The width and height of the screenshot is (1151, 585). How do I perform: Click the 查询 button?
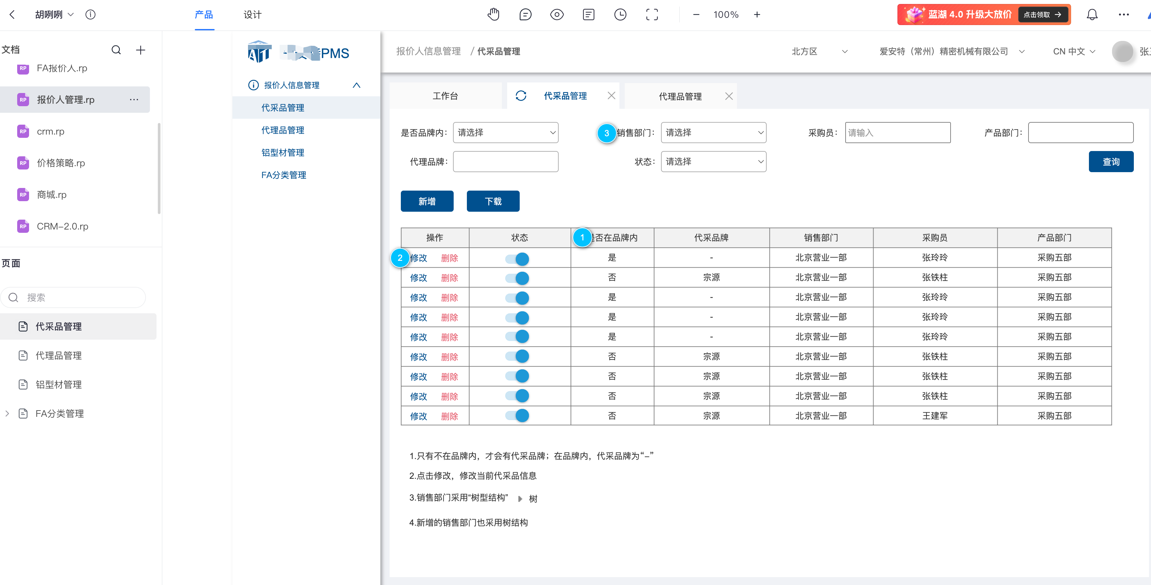pyautogui.click(x=1111, y=162)
